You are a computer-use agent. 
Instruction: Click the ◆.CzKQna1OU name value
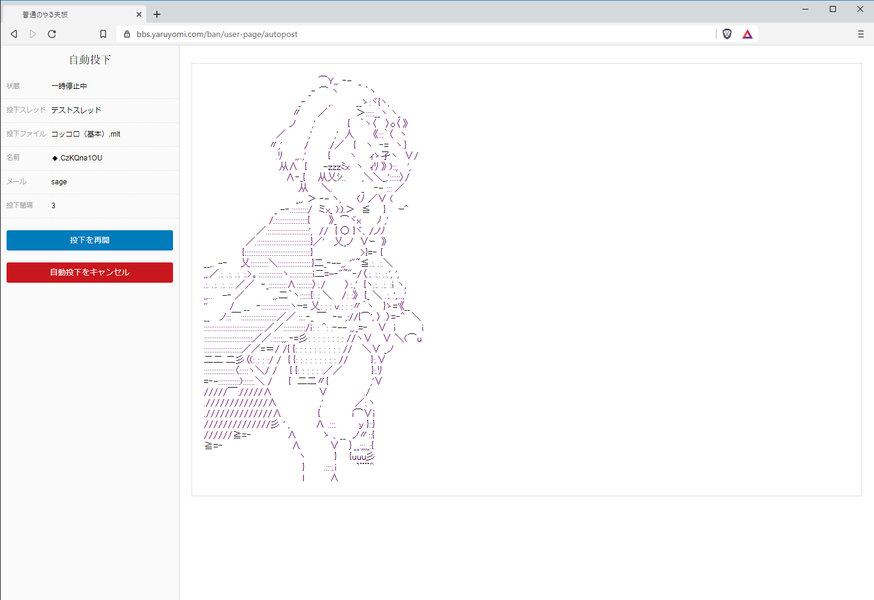point(77,157)
